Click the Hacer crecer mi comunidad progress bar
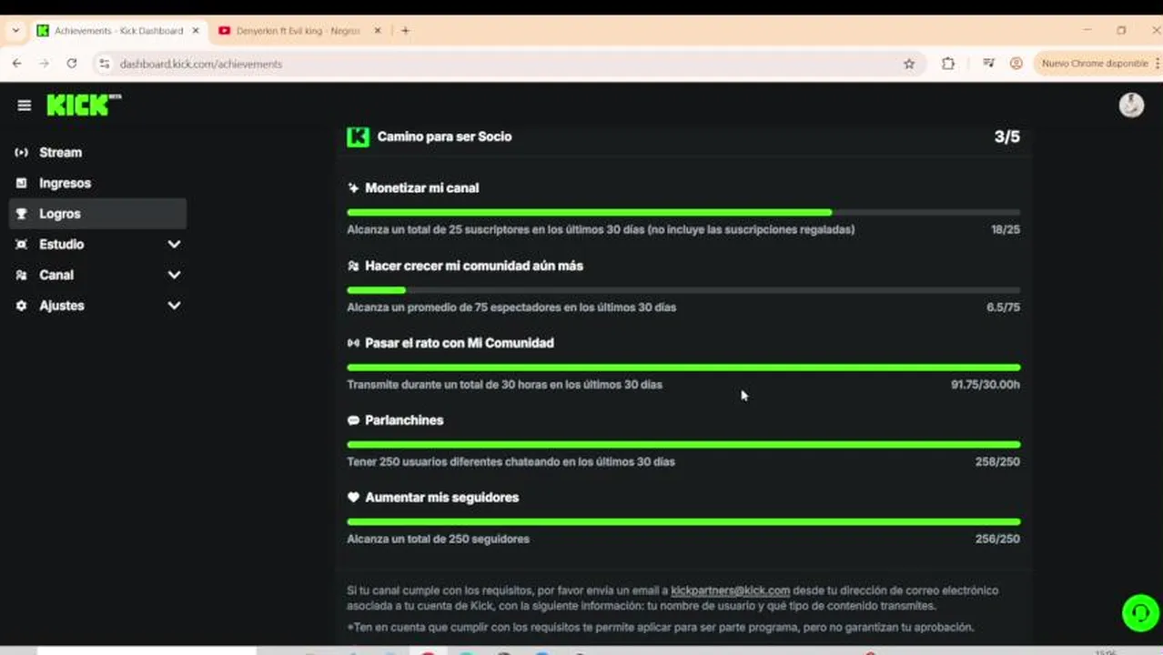The height and width of the screenshot is (655, 1163). (683, 289)
